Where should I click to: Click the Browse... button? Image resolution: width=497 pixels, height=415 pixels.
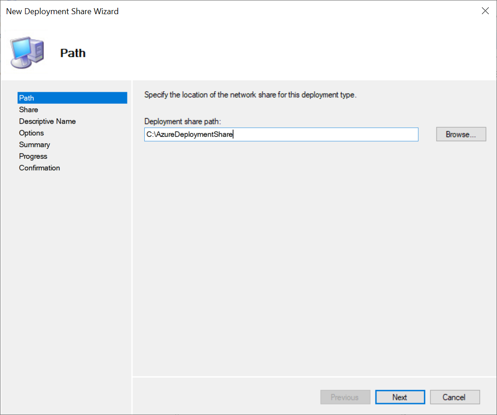coord(461,134)
